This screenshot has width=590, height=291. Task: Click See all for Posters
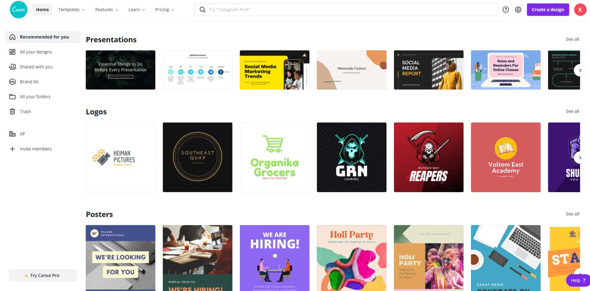coord(572,214)
